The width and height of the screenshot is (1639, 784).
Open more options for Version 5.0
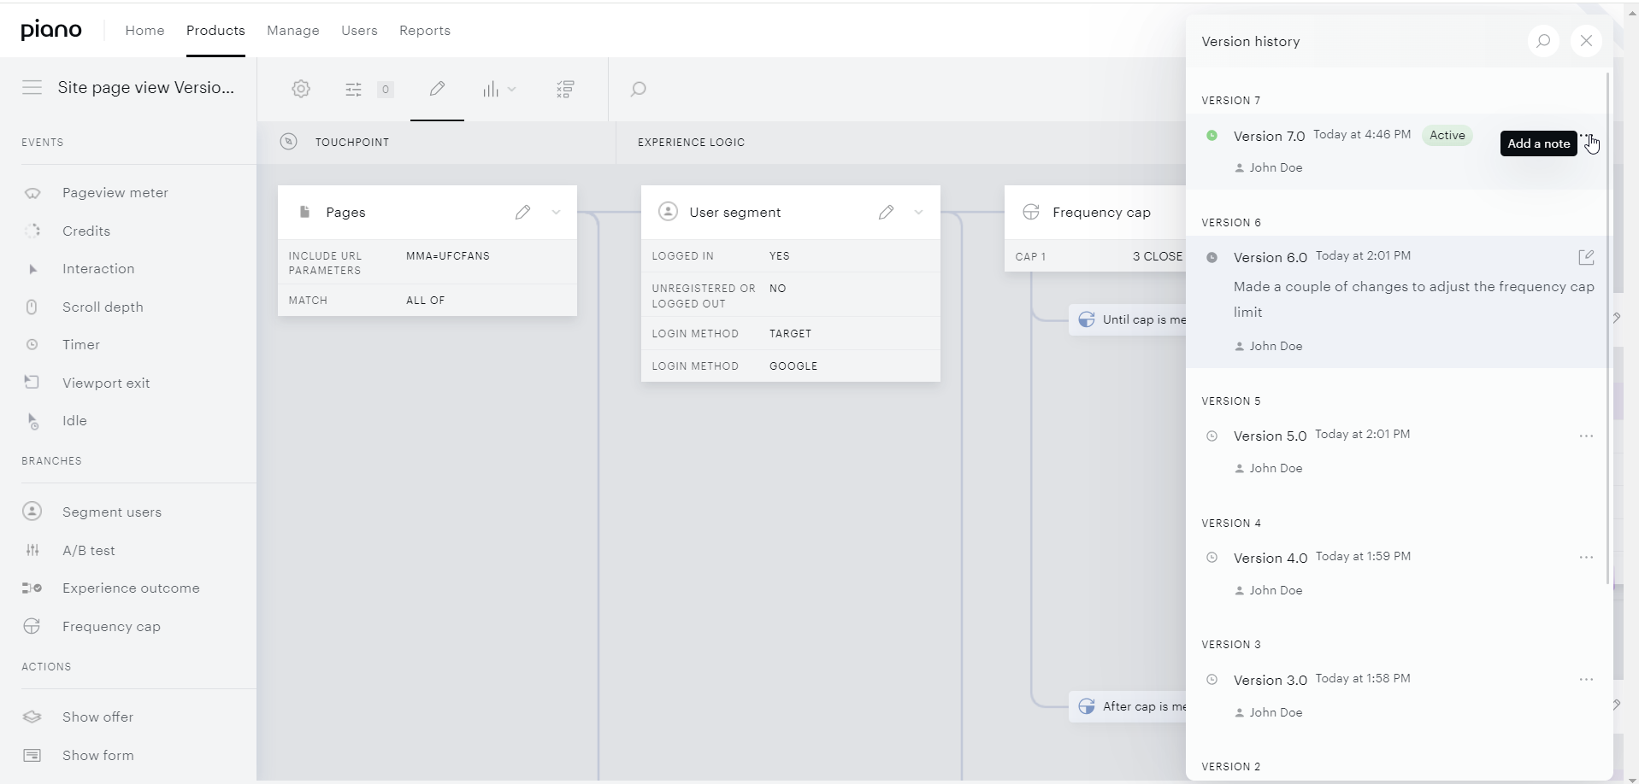coord(1586,436)
